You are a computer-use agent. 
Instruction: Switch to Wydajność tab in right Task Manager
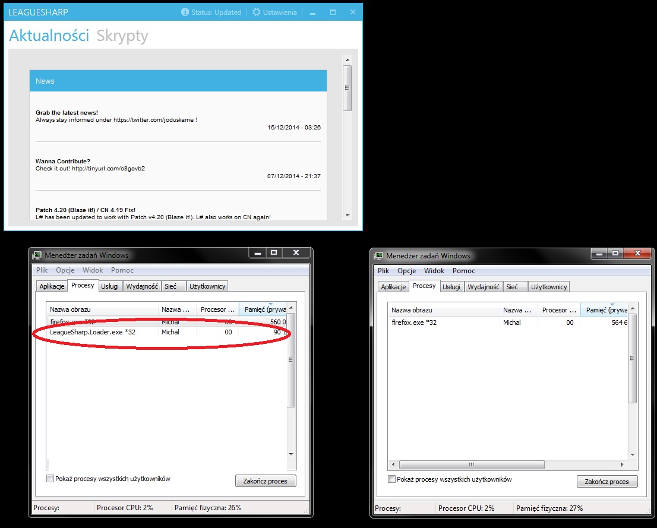pos(483,287)
